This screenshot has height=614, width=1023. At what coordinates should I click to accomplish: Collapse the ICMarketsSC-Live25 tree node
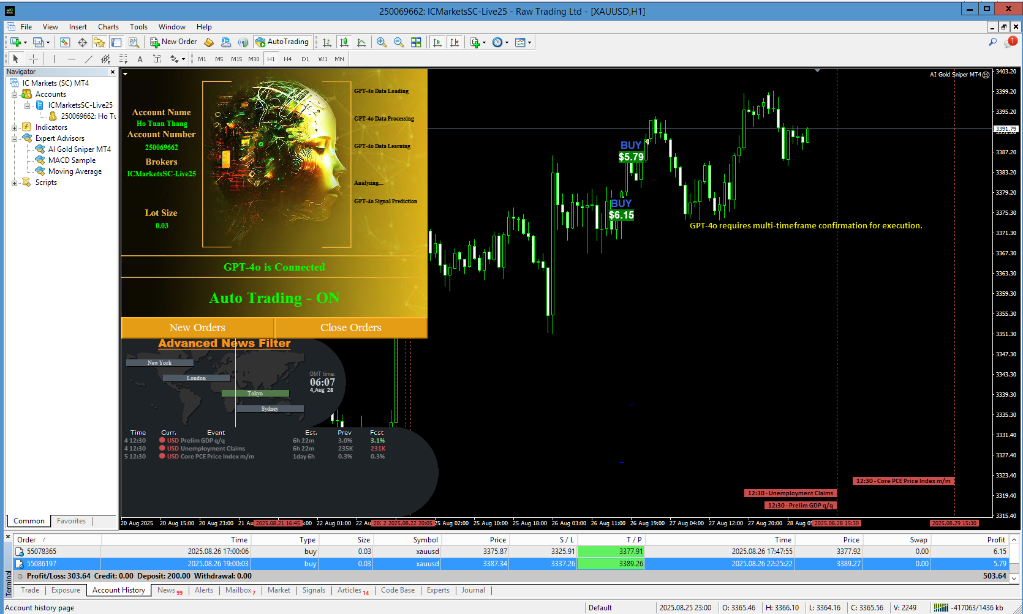pos(27,106)
